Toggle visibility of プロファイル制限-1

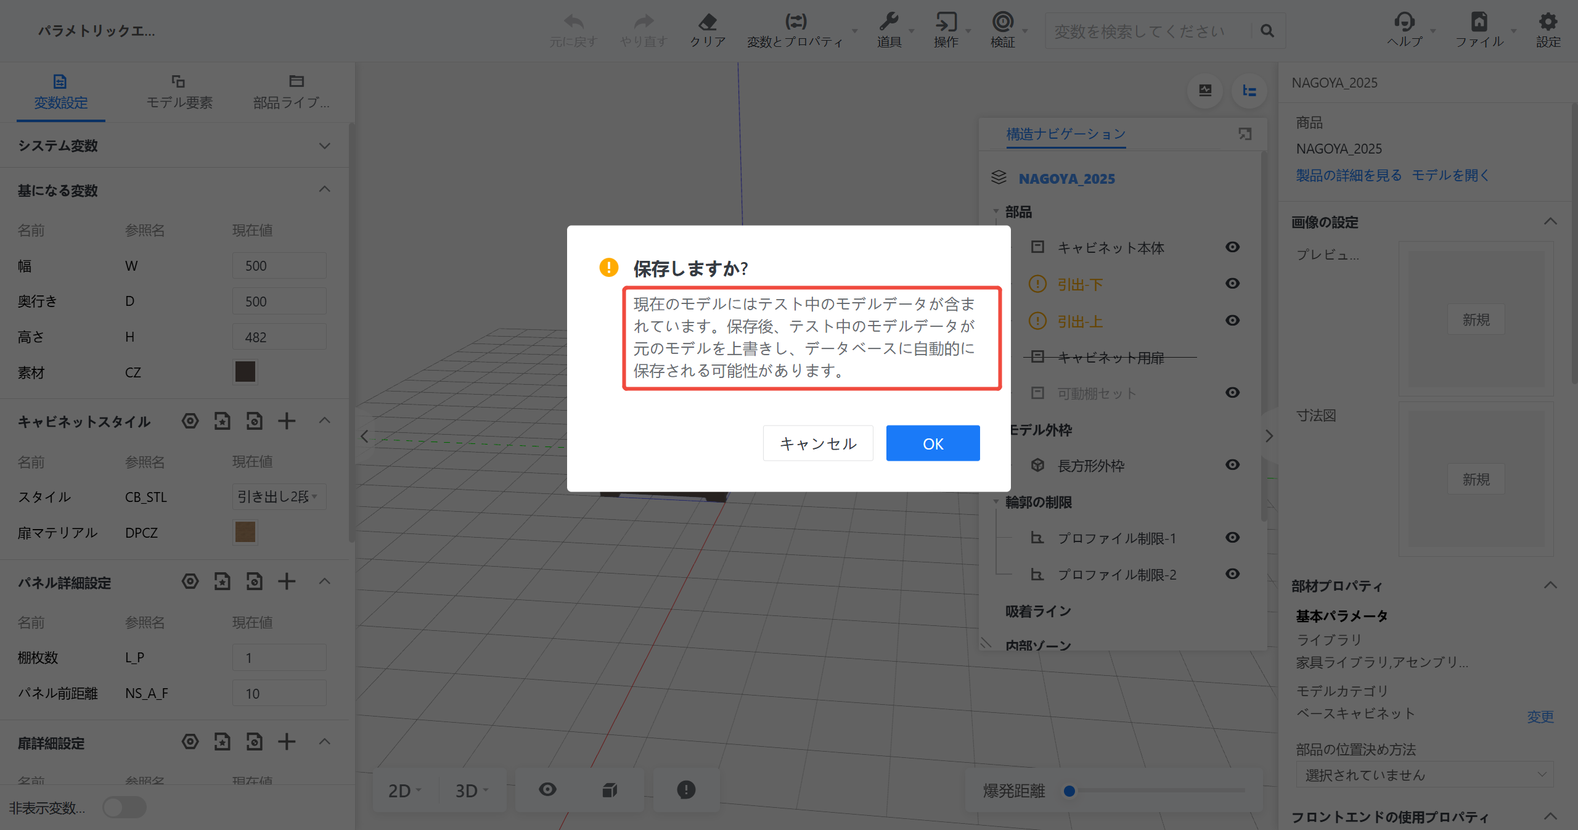(1232, 538)
